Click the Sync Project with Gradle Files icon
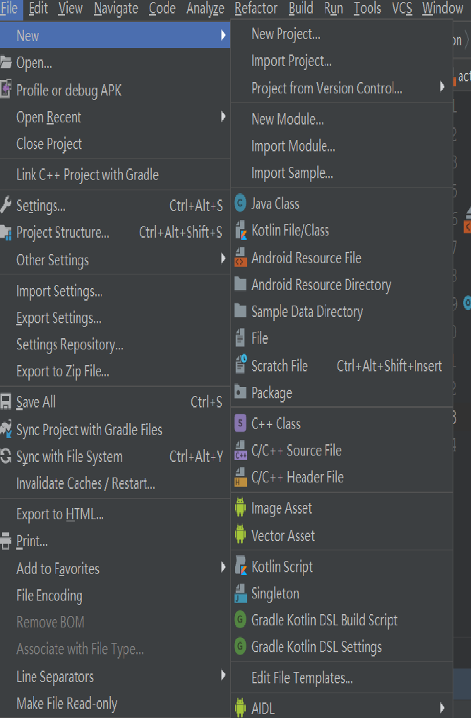471x718 pixels. tap(6, 429)
